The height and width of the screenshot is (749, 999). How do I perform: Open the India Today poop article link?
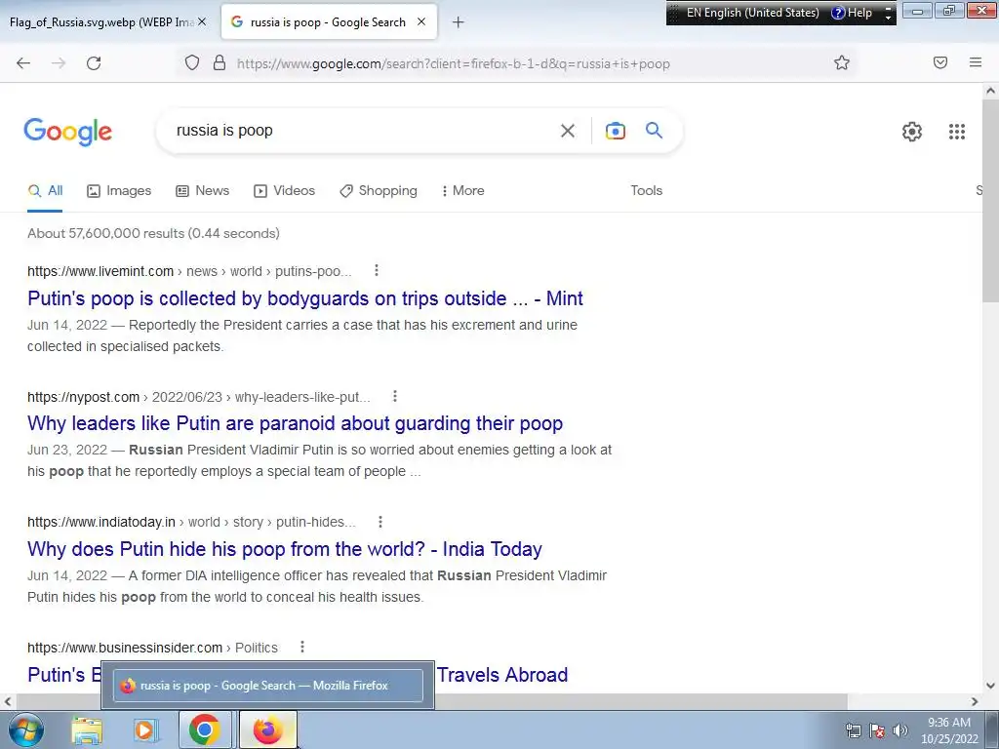pyautogui.click(x=285, y=548)
